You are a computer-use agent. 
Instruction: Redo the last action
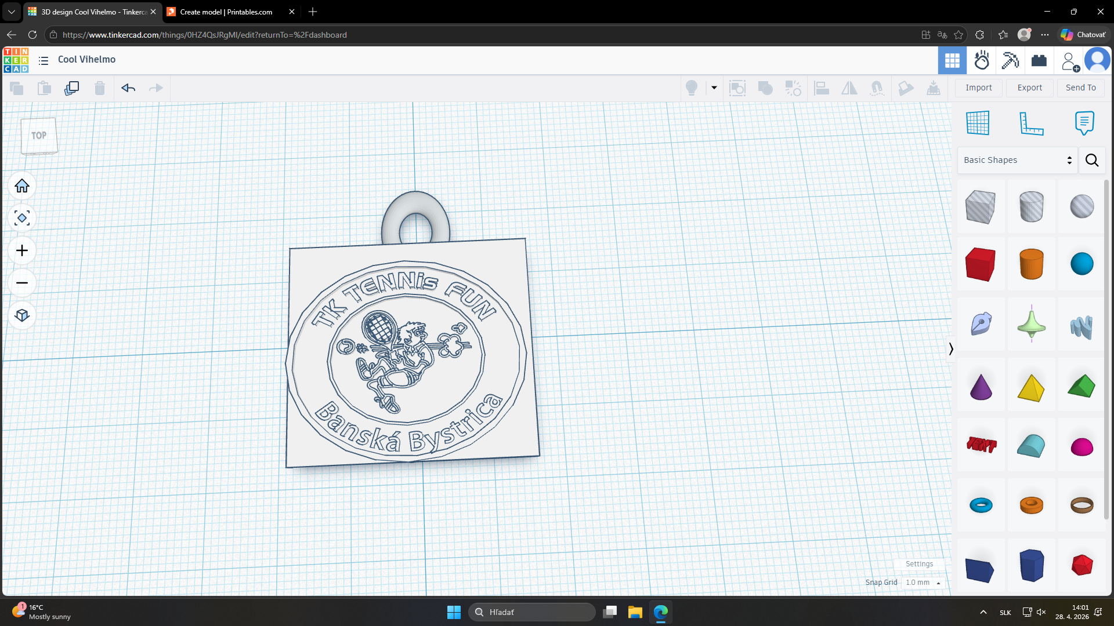point(156,88)
